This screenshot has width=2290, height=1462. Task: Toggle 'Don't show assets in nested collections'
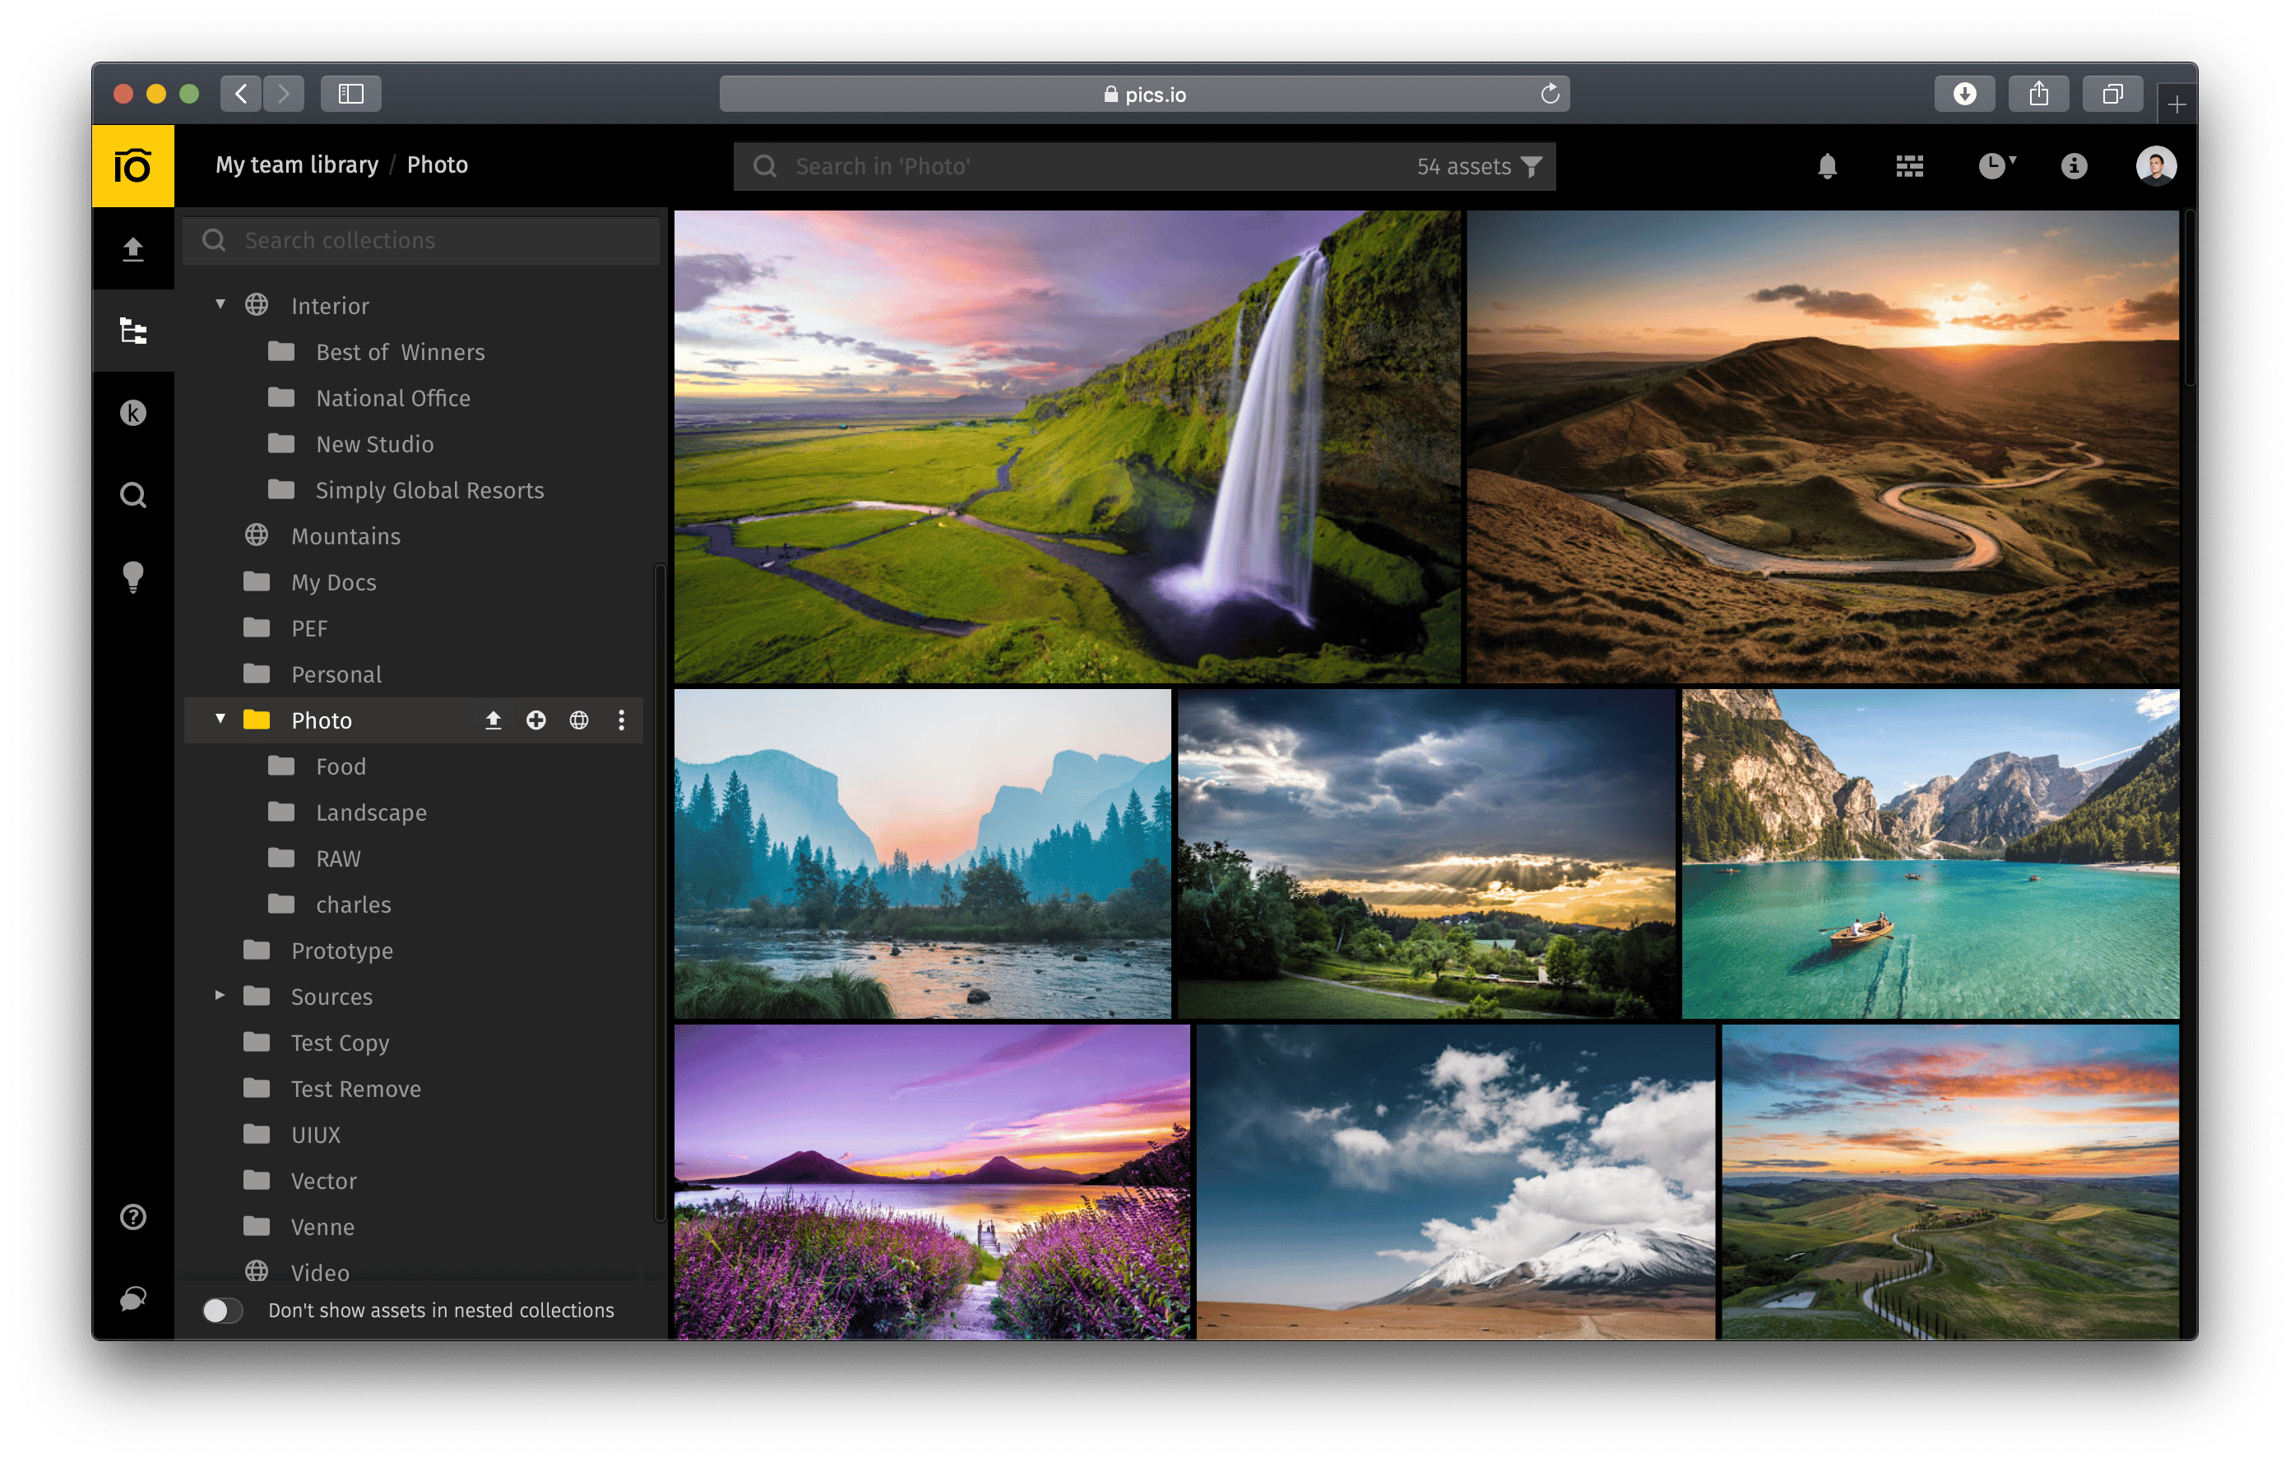[x=224, y=1310]
